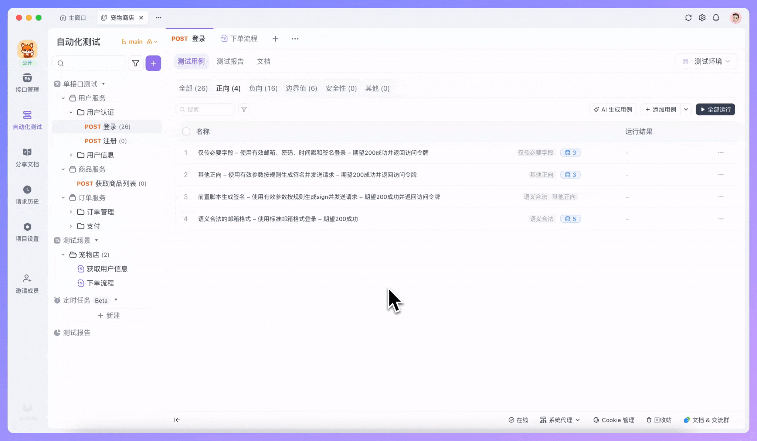Viewport: 757px width, 441px height.
Task: Open notifications via the bell icon
Action: [x=716, y=18]
